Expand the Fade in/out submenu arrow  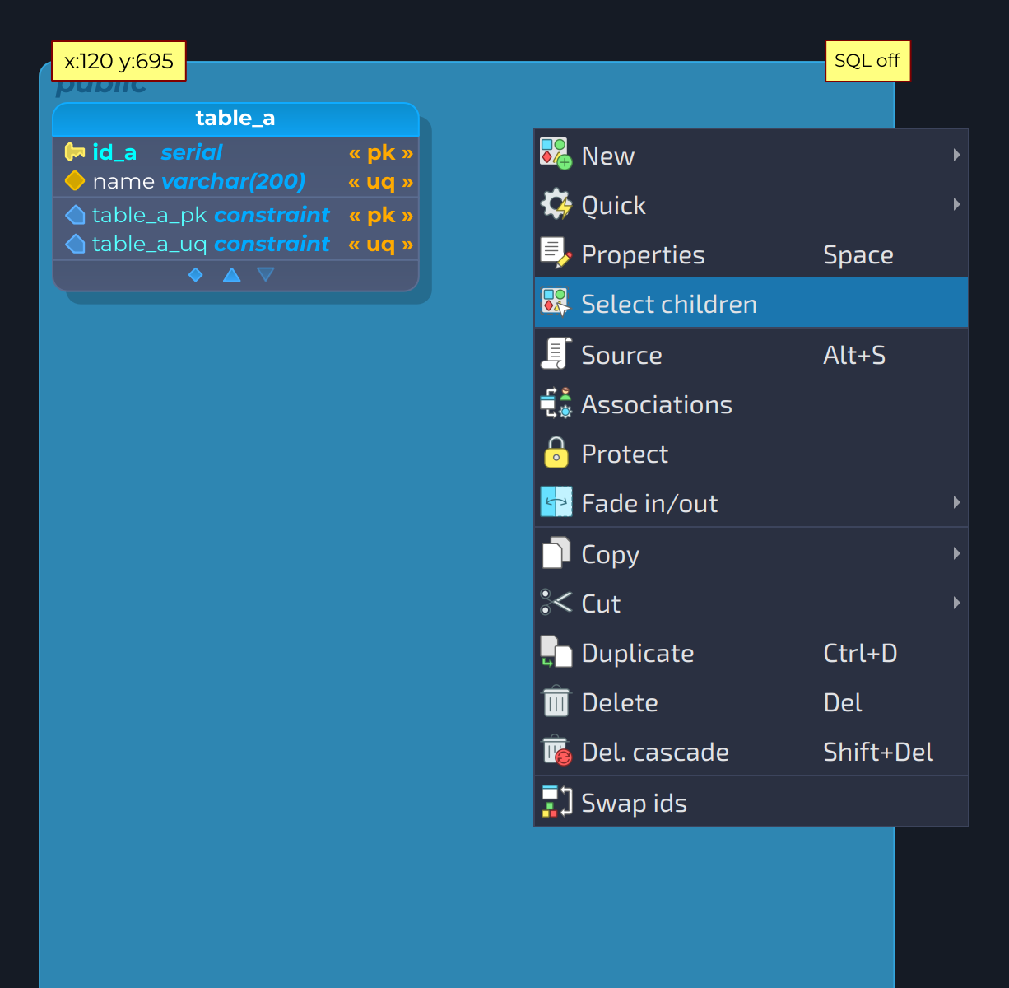956,502
